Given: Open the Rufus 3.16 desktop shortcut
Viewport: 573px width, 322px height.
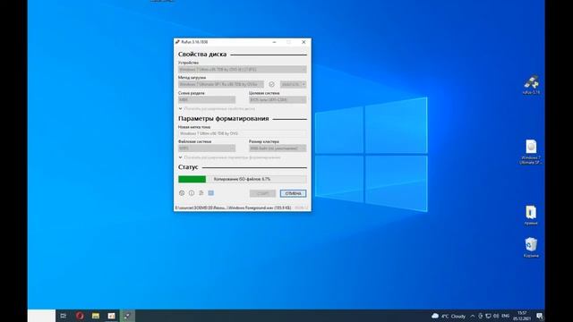Looking at the screenshot, I should click(x=531, y=85).
